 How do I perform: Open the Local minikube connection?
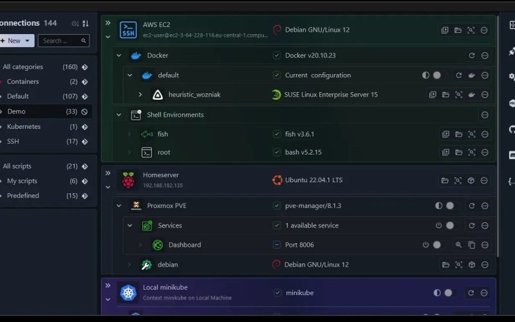pyautogui.click(x=165, y=287)
